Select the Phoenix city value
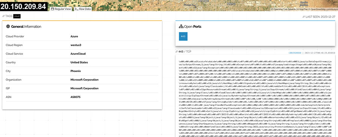This screenshot has height=137, width=338. (75, 71)
